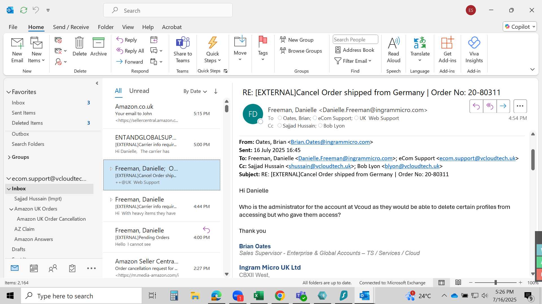This screenshot has width=542, height=304.
Task: Collapse the Amazon UK Orders folder
Action: tap(11, 209)
